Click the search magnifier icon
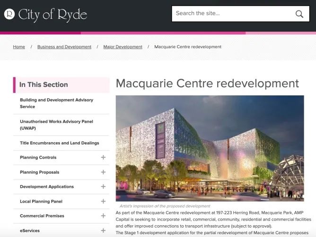 (299, 14)
